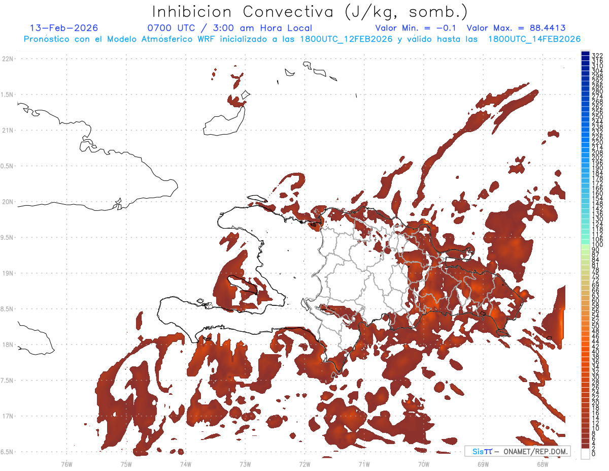Click the title "Inhibicion Convectiva (J/kg, somb.)"
Screen dimensions: 609x471
(309, 12)
